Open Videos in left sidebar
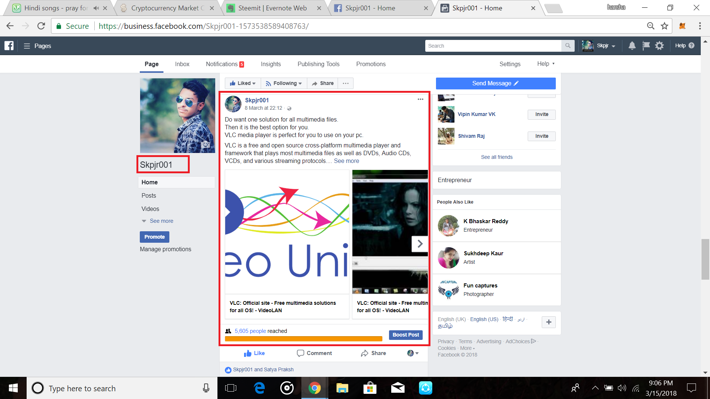 150,209
